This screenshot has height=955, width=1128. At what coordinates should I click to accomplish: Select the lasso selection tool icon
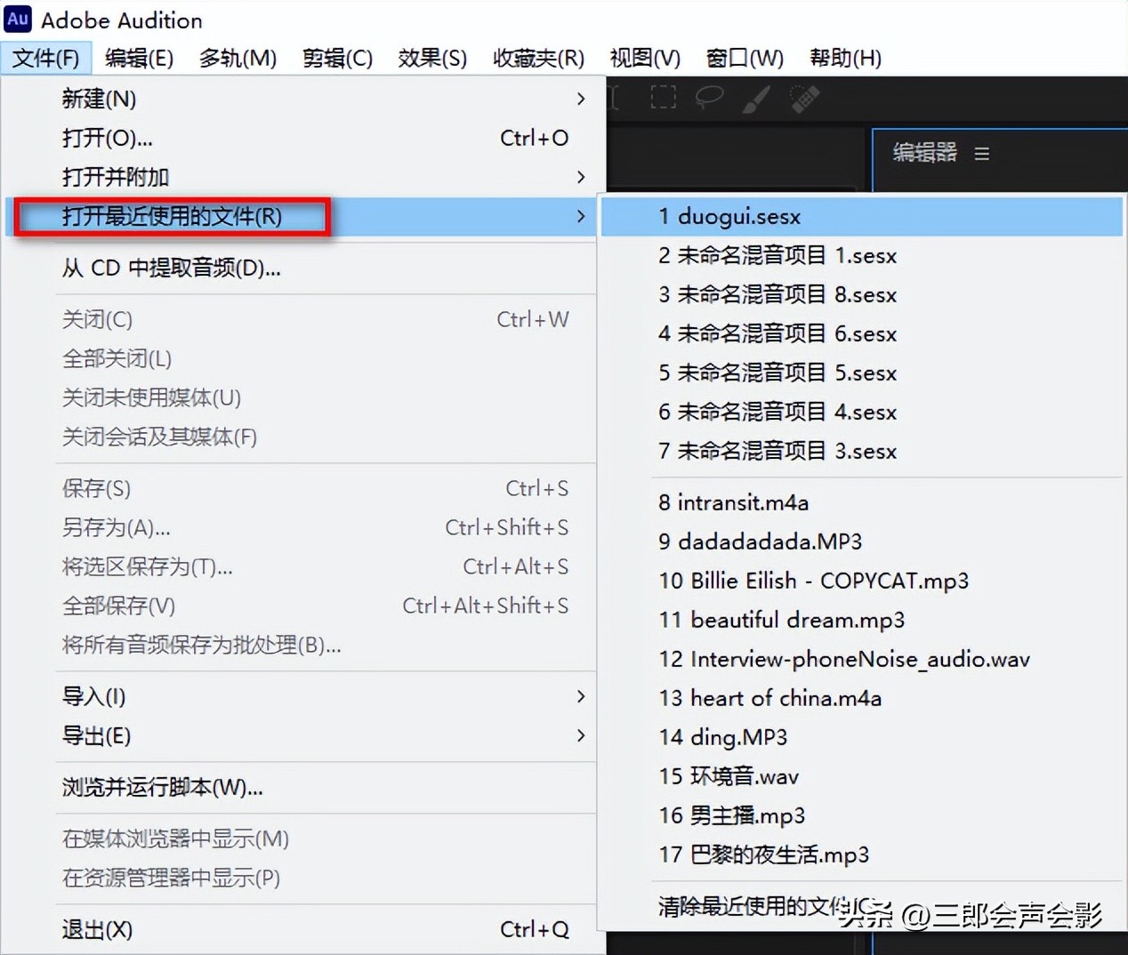[709, 98]
